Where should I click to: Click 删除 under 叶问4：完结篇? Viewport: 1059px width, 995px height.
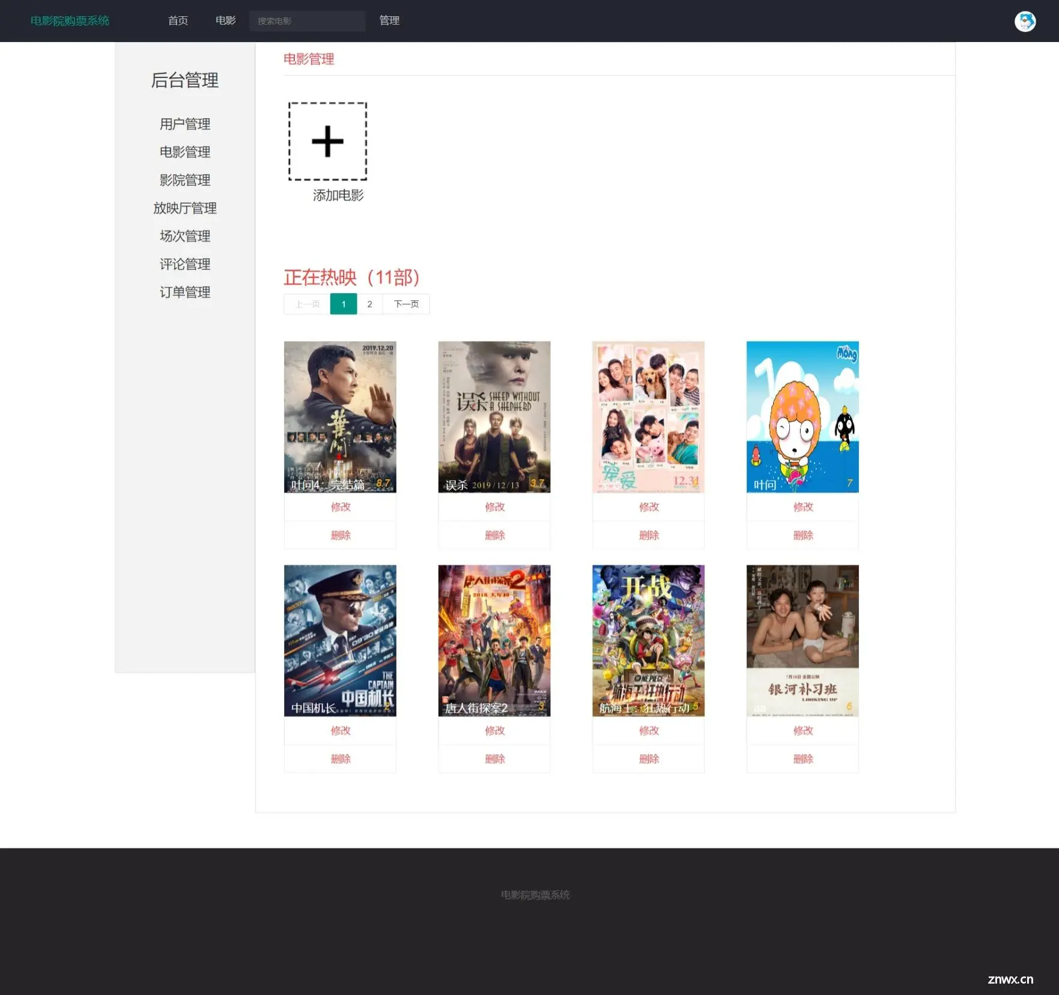coord(340,535)
